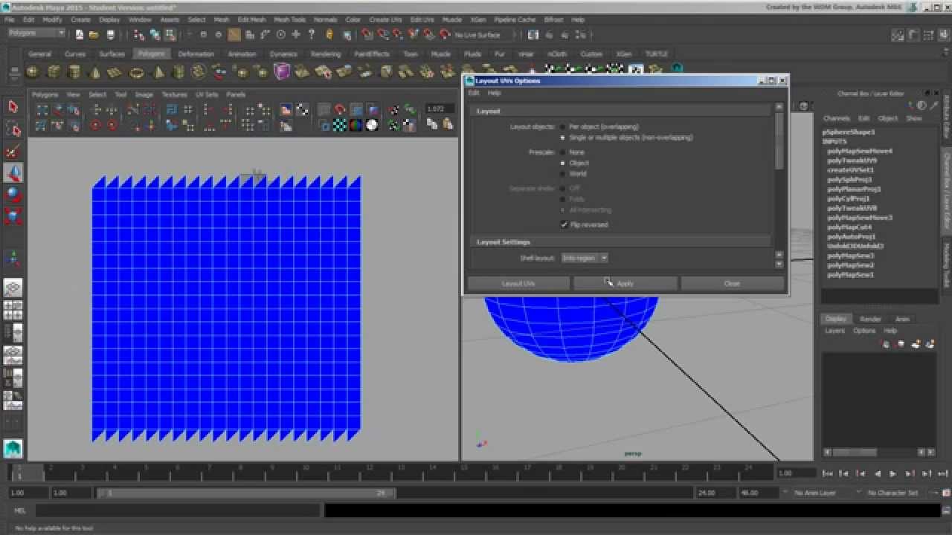Click the go to start of playback button
The width and height of the screenshot is (952, 535).
828,473
